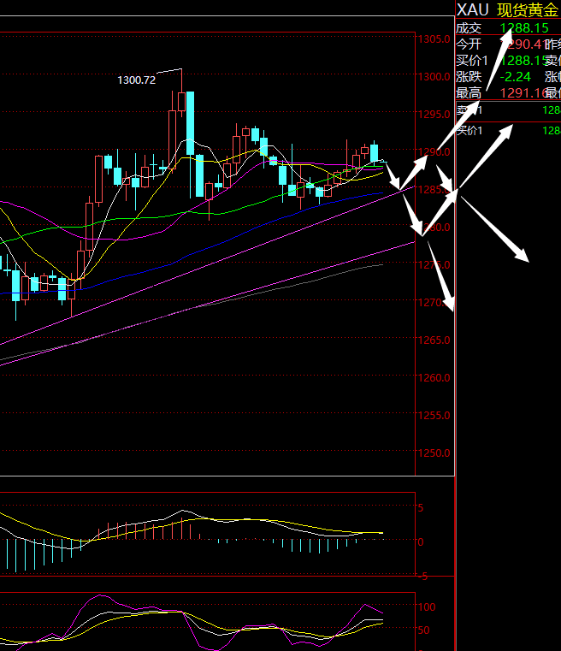Select the 1288.15 value in the 成交 row
Viewport: 561px width, 651px height.
(x=524, y=28)
